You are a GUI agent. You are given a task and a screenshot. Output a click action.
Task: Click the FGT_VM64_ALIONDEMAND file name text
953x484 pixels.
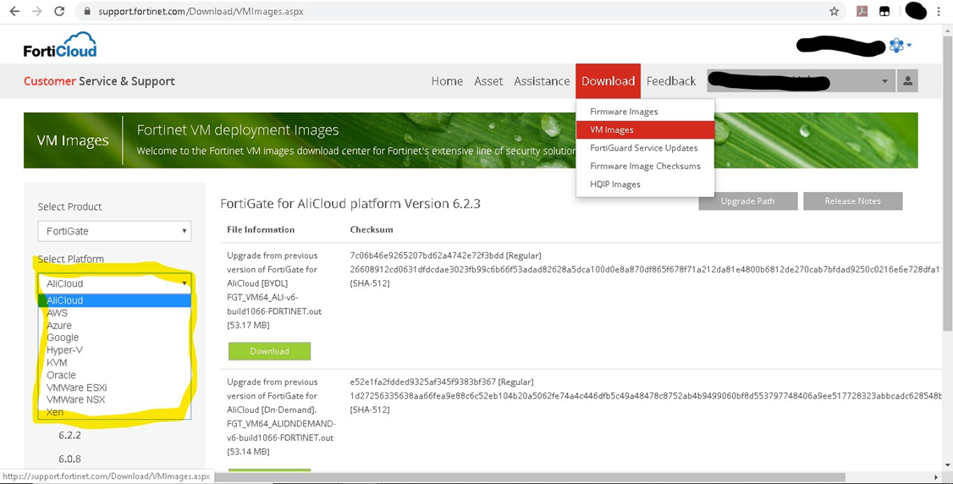click(x=281, y=431)
